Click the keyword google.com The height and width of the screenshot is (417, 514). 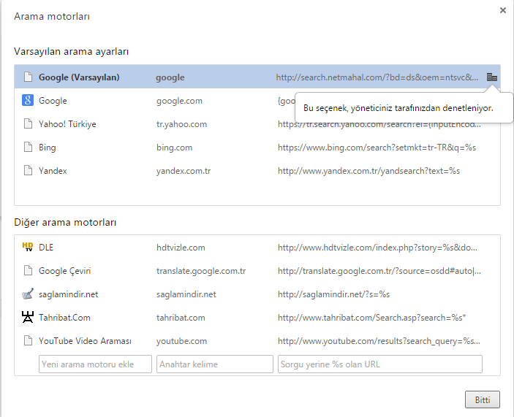tap(179, 101)
